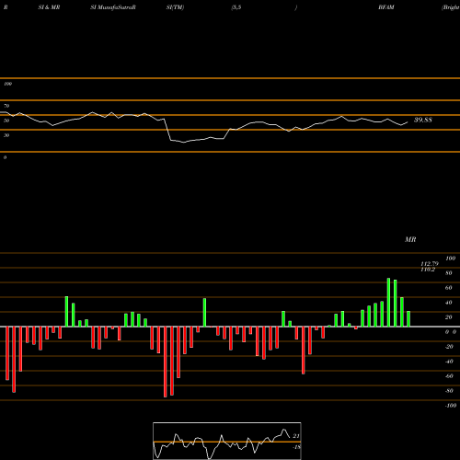Click the RSI axis label 30

[6, 135]
